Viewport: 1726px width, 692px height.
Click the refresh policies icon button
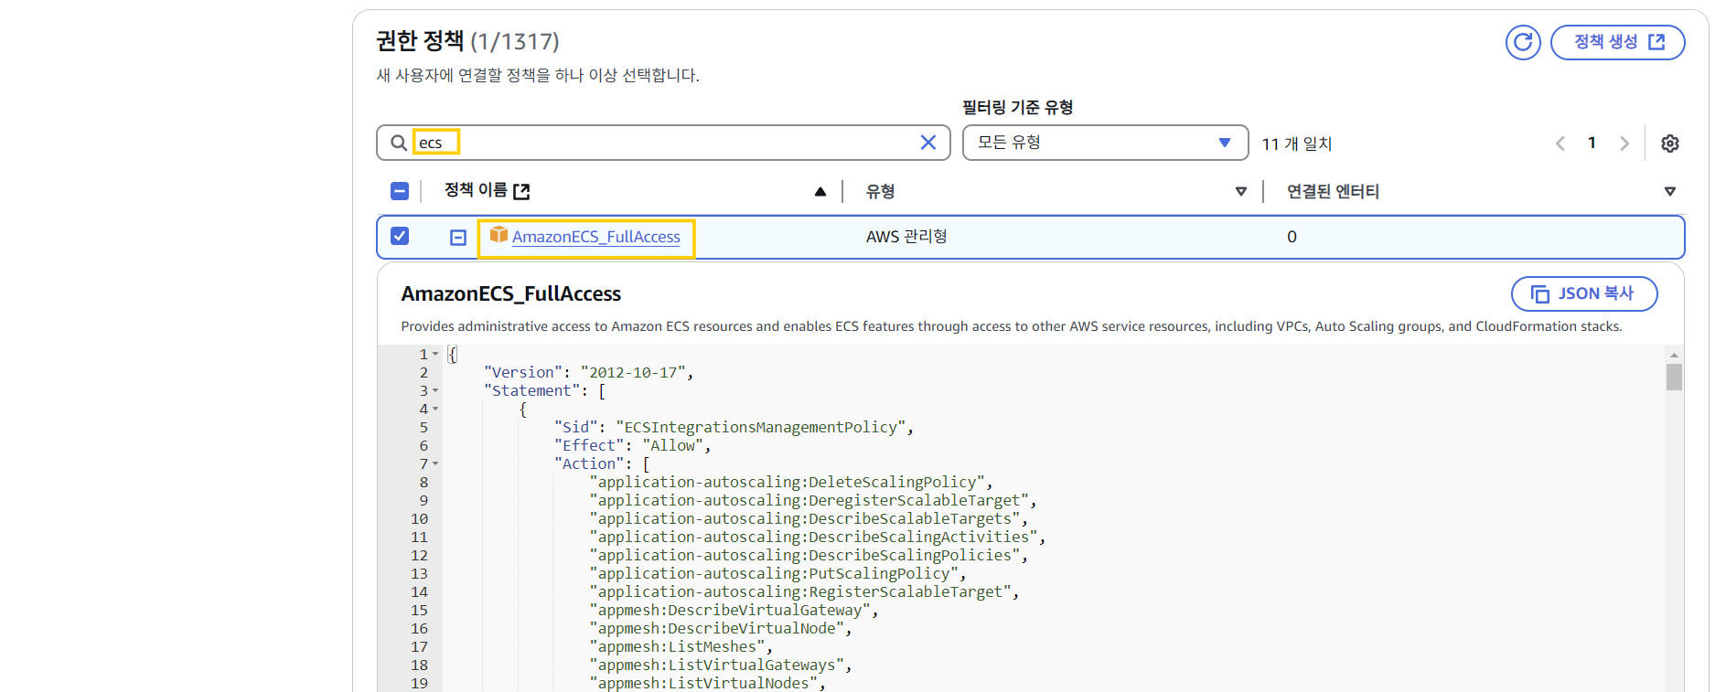1523,42
